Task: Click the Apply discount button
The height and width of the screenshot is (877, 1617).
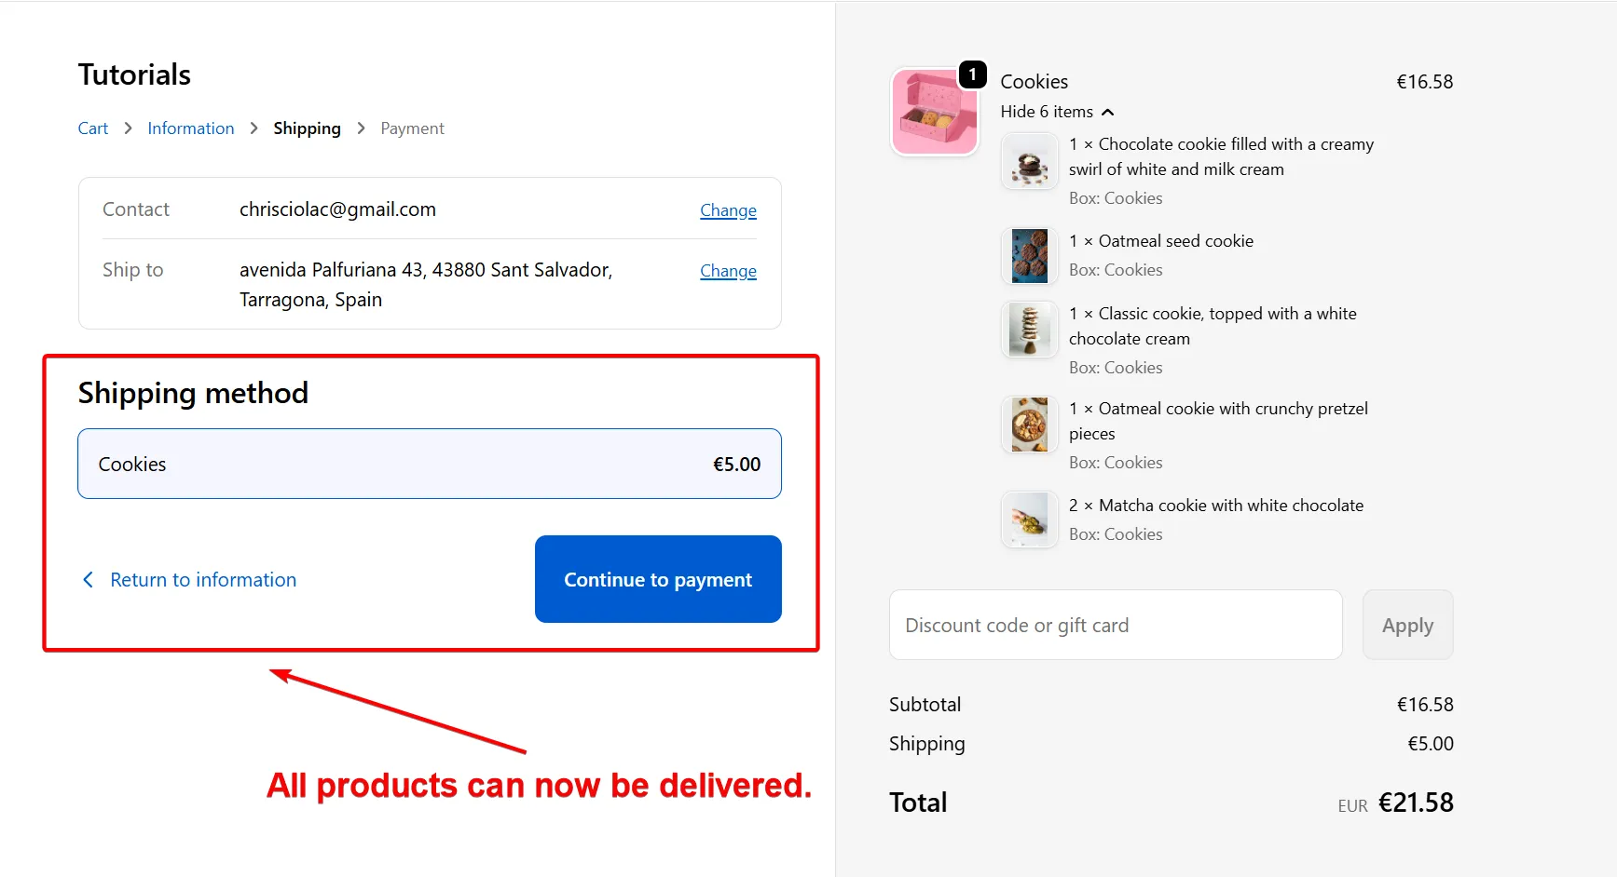Action: [1407, 625]
